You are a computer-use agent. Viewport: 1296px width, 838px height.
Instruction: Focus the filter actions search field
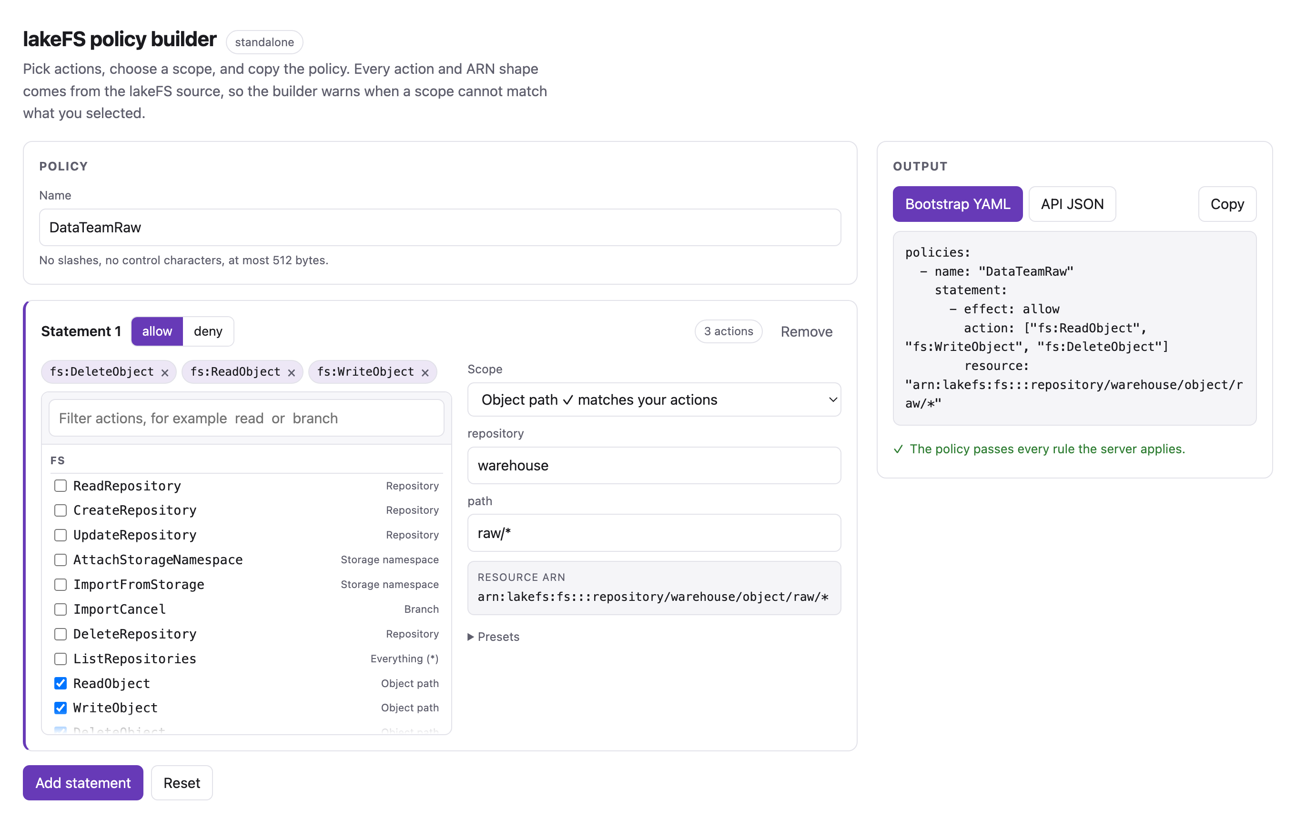[x=247, y=418]
